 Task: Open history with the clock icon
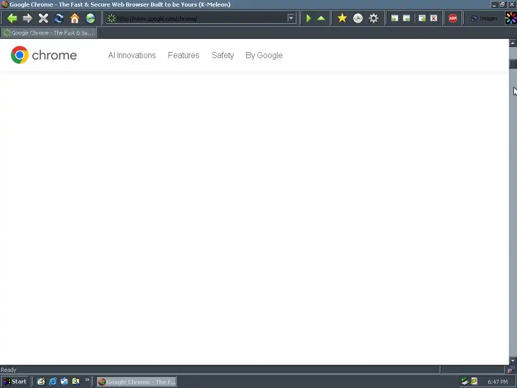(x=358, y=18)
